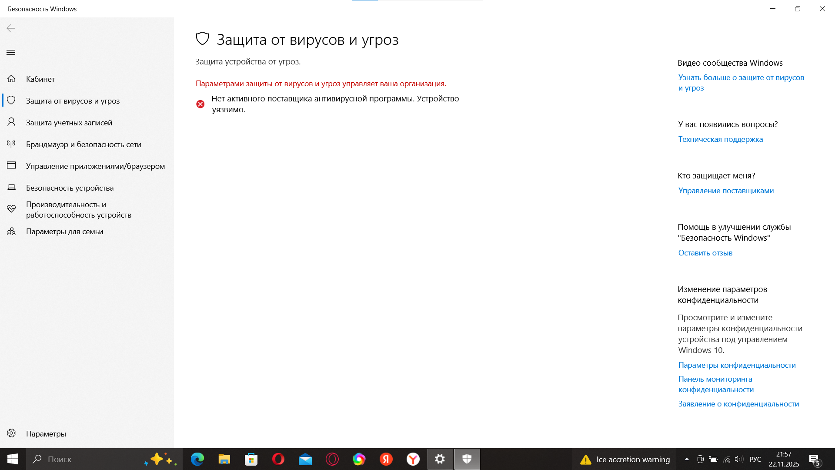
Task: Launch Opera browser red icon
Action: point(278,459)
